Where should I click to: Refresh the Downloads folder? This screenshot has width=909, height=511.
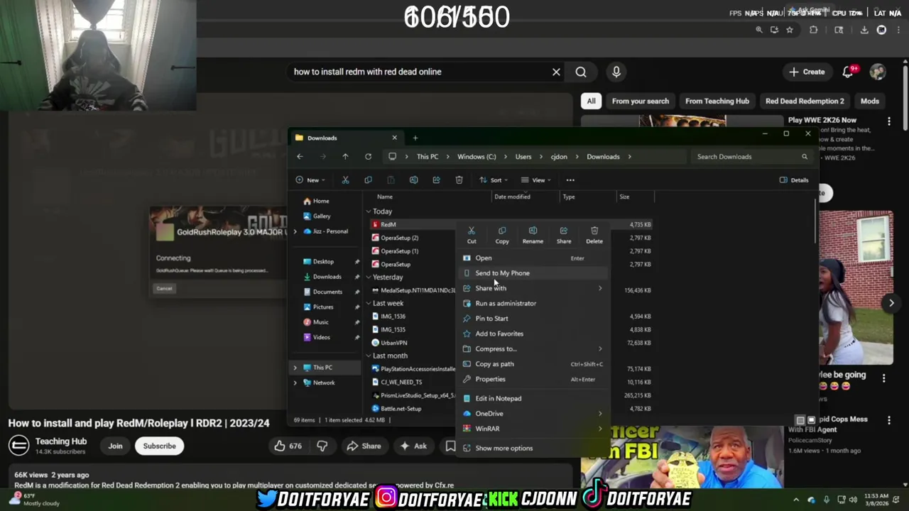pos(368,157)
